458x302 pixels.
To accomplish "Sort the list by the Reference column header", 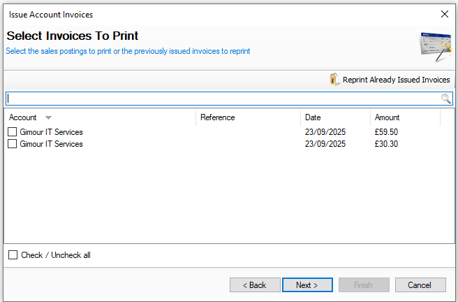I will (x=217, y=117).
